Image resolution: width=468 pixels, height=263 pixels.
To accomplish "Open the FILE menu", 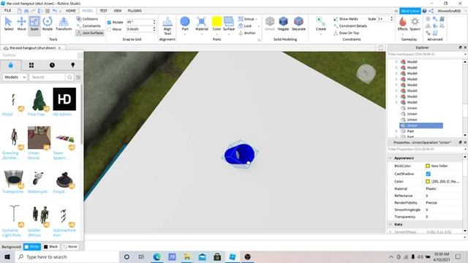I will tap(8, 11).
